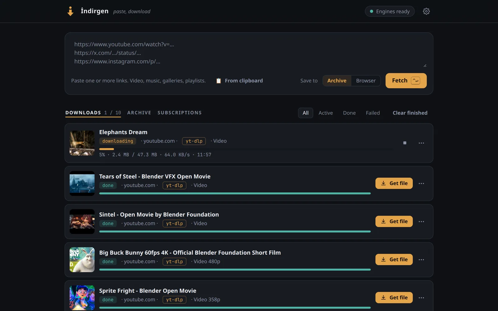The image size is (498, 311).
Task: Click Elephants Dream progress bar
Action: (x=246, y=149)
